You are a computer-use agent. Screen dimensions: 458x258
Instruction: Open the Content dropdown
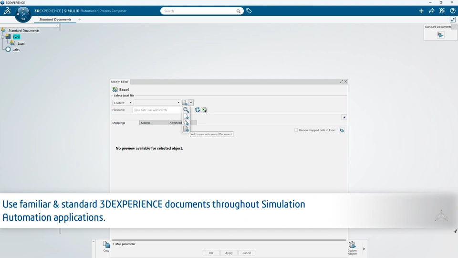123,103
